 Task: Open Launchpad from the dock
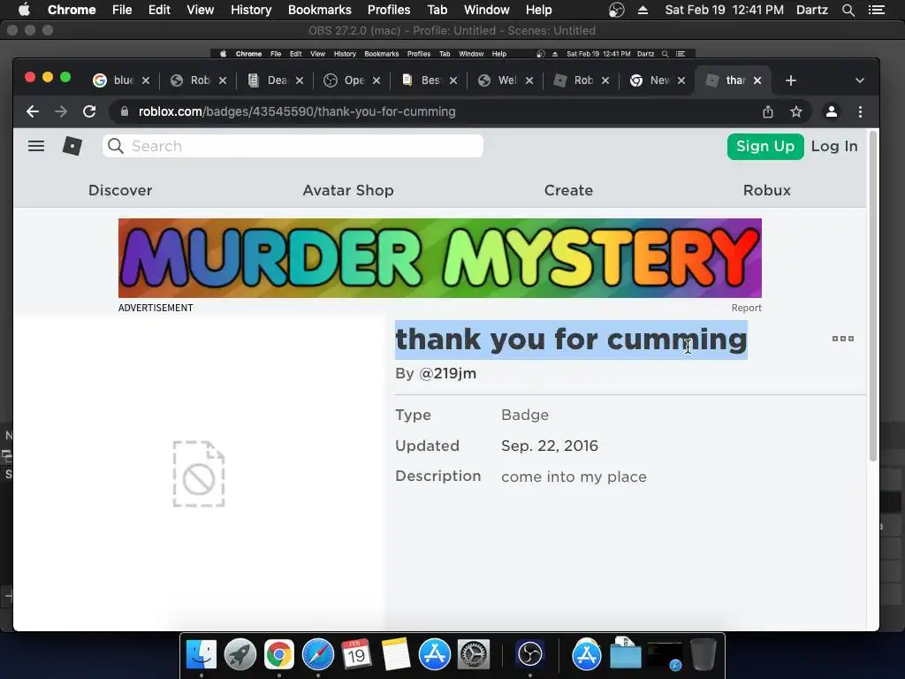click(x=240, y=655)
